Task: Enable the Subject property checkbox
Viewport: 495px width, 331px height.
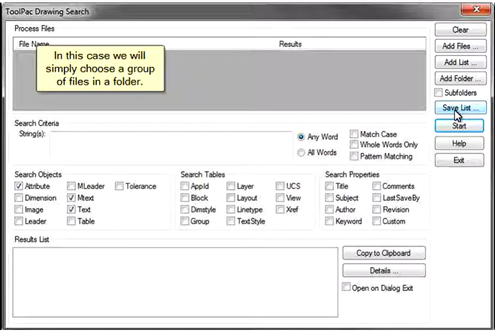Action: [x=329, y=198]
